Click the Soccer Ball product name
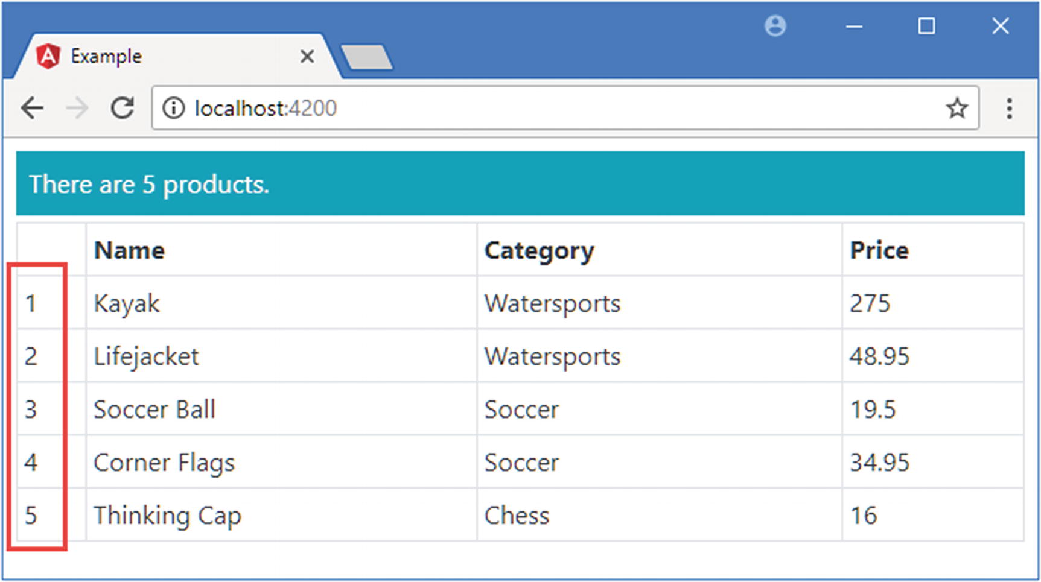1041x582 pixels. (154, 410)
